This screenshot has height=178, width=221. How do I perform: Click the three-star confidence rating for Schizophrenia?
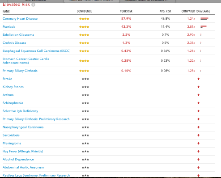pos(85,103)
